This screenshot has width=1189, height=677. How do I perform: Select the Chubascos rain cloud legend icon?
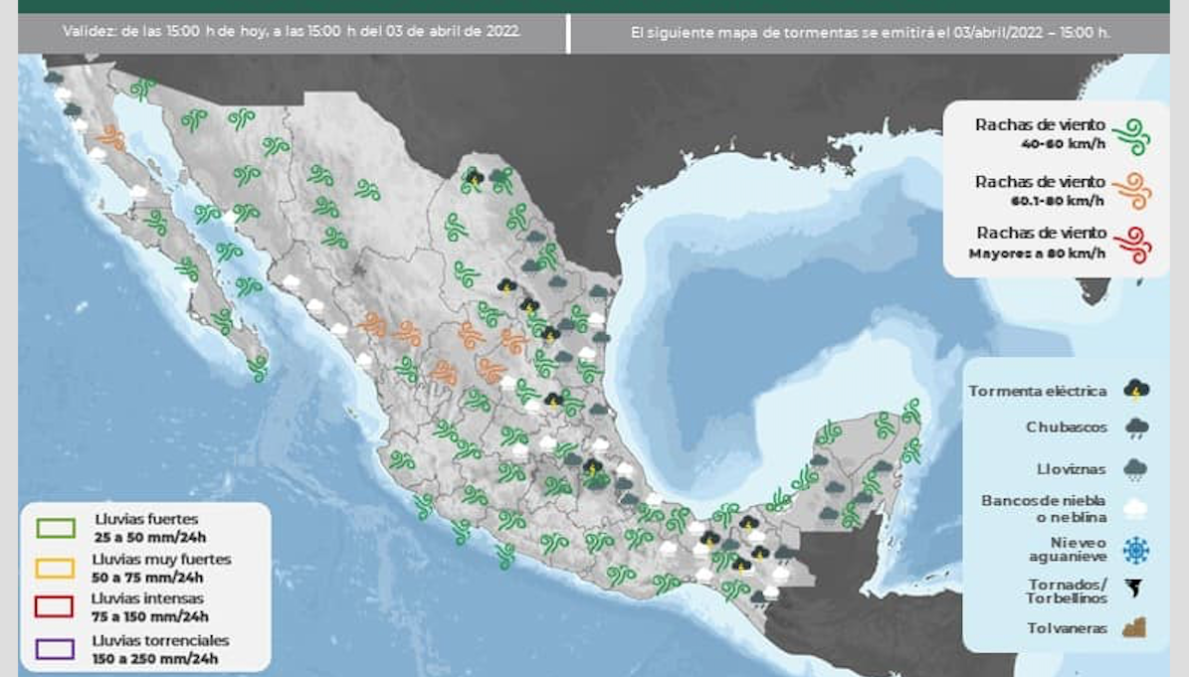click(1135, 428)
